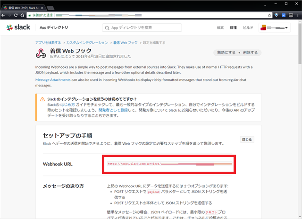Click the 設定を編集する breadcrumb text
Screen dimensions: 302x219
click(x=154, y=43)
